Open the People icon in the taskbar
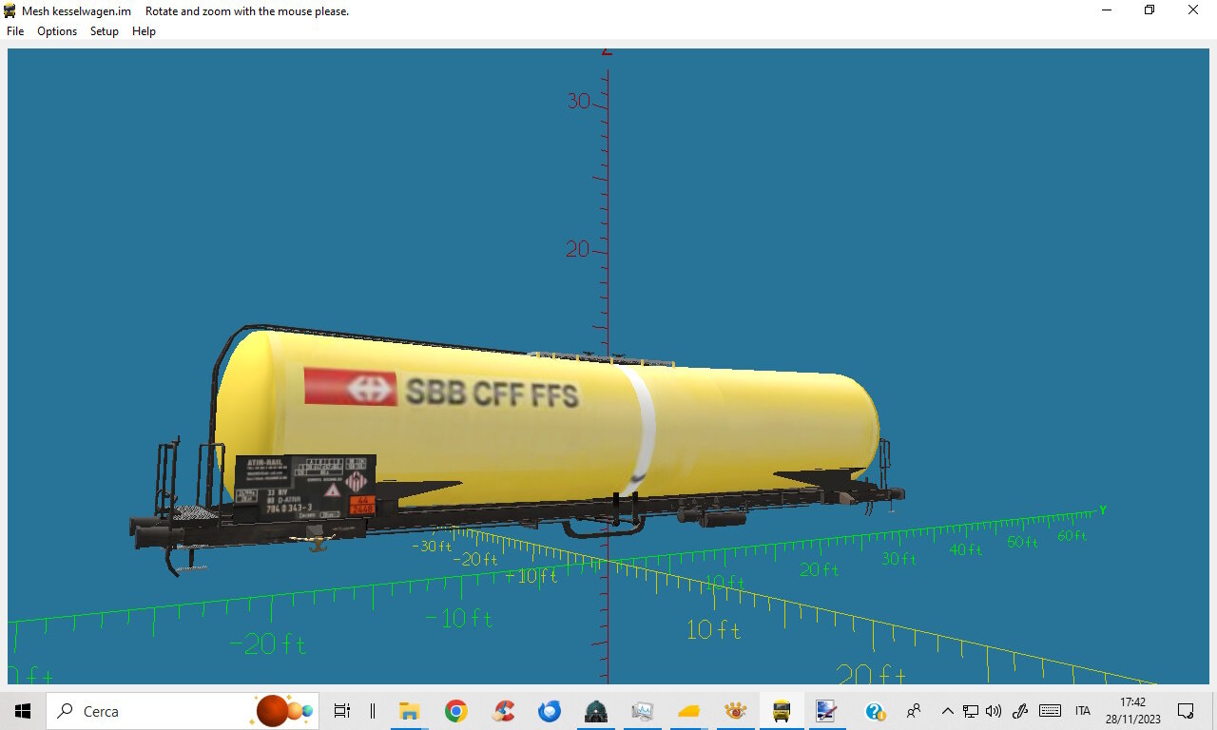This screenshot has width=1217, height=730. pos(914,711)
